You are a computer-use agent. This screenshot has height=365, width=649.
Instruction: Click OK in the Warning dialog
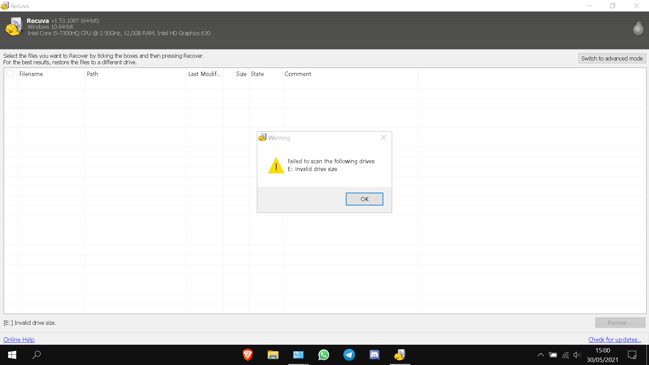tap(364, 199)
